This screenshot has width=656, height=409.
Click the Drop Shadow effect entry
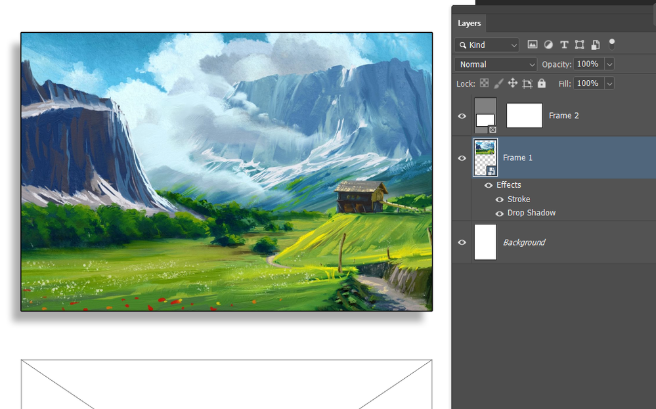[531, 213]
